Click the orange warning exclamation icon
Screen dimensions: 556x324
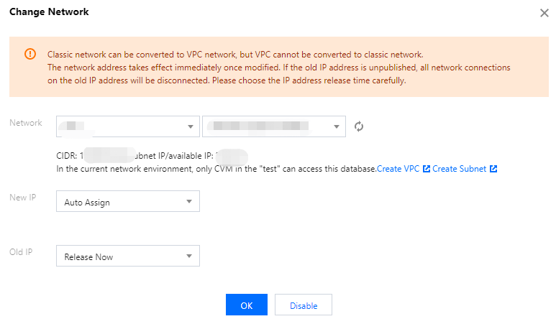tap(30, 54)
